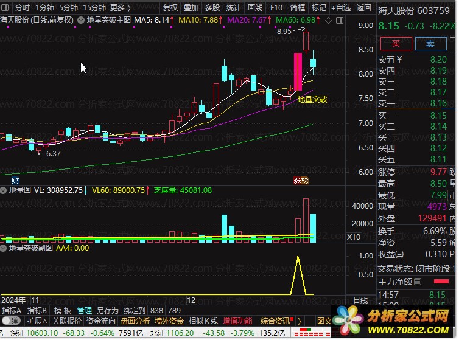Click the 海天股份 603759 stock title
459x340 pixels.
pyautogui.click(x=413, y=11)
